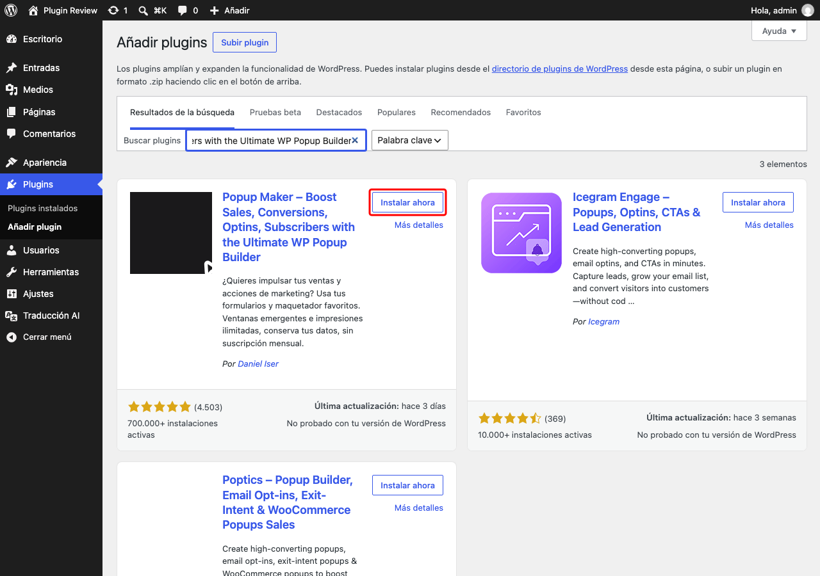Open Herramientas section
Image resolution: width=820 pixels, height=576 pixels.
pos(51,272)
